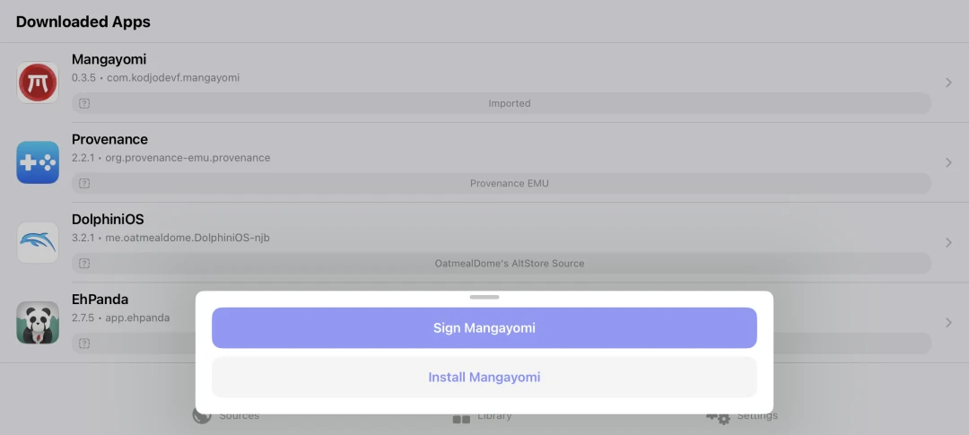The image size is (969, 435).
Task: Tap the Provenance controller app icon
Action: (x=38, y=162)
